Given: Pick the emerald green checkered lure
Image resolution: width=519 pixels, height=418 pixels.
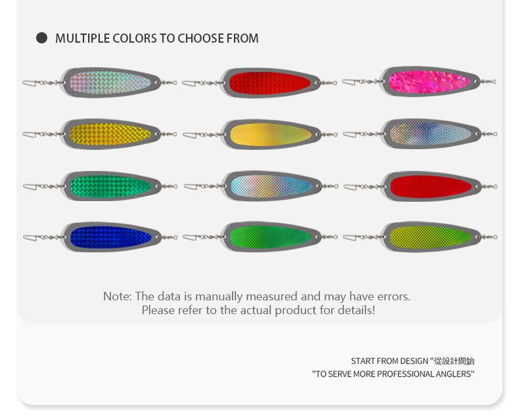Looking at the screenshot, I should tap(110, 186).
